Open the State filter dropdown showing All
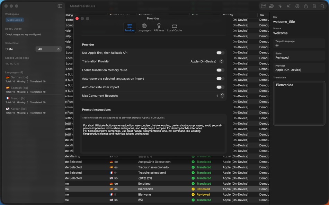329x205 pixels. pos(48,49)
